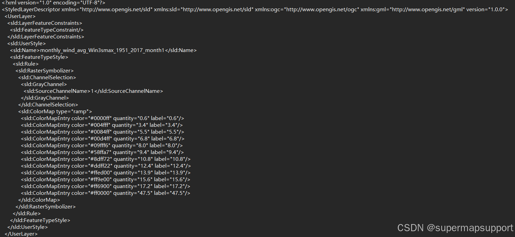515x237 pixels.
Task: Click the closing </sld:RasterSymbolizer> tag
Action: click(x=46, y=207)
